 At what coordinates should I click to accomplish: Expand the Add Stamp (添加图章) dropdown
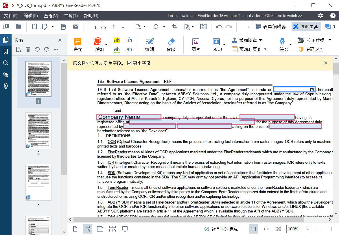(260, 40)
